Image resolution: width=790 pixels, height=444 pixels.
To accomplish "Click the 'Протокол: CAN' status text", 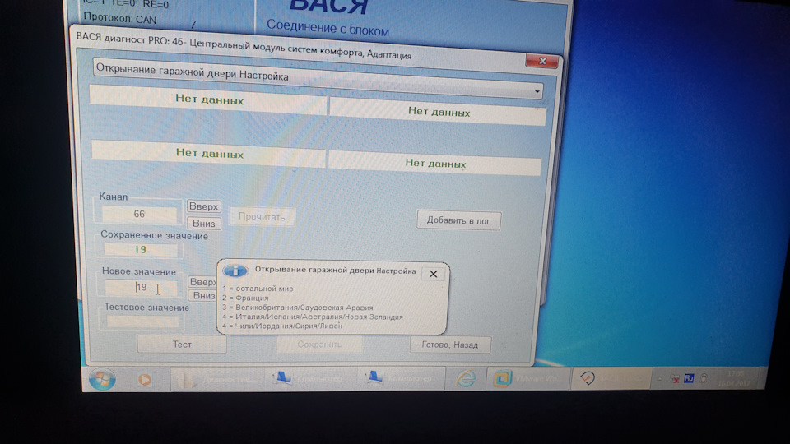I will (120, 19).
